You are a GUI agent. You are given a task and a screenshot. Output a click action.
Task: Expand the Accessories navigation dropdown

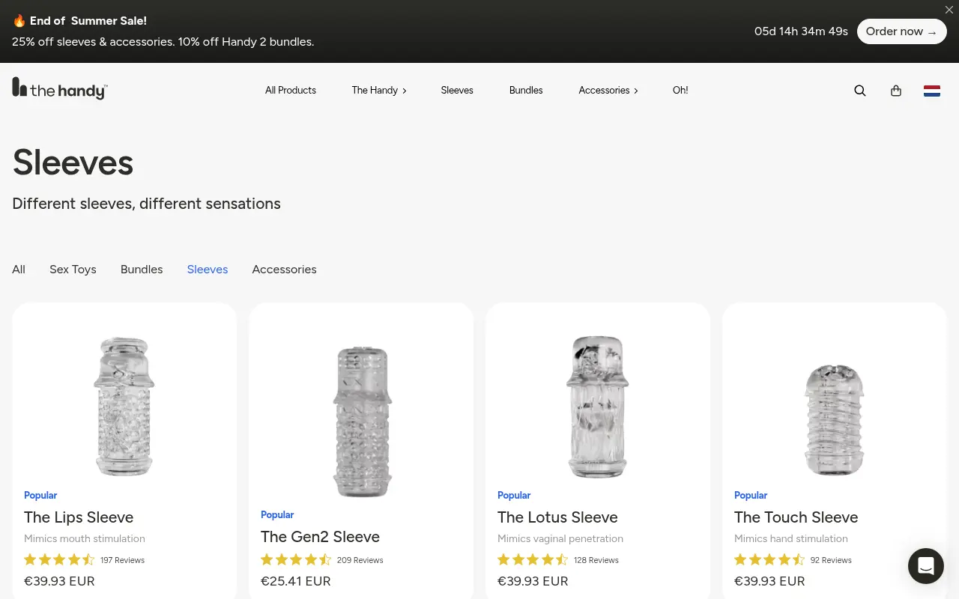pyautogui.click(x=608, y=91)
